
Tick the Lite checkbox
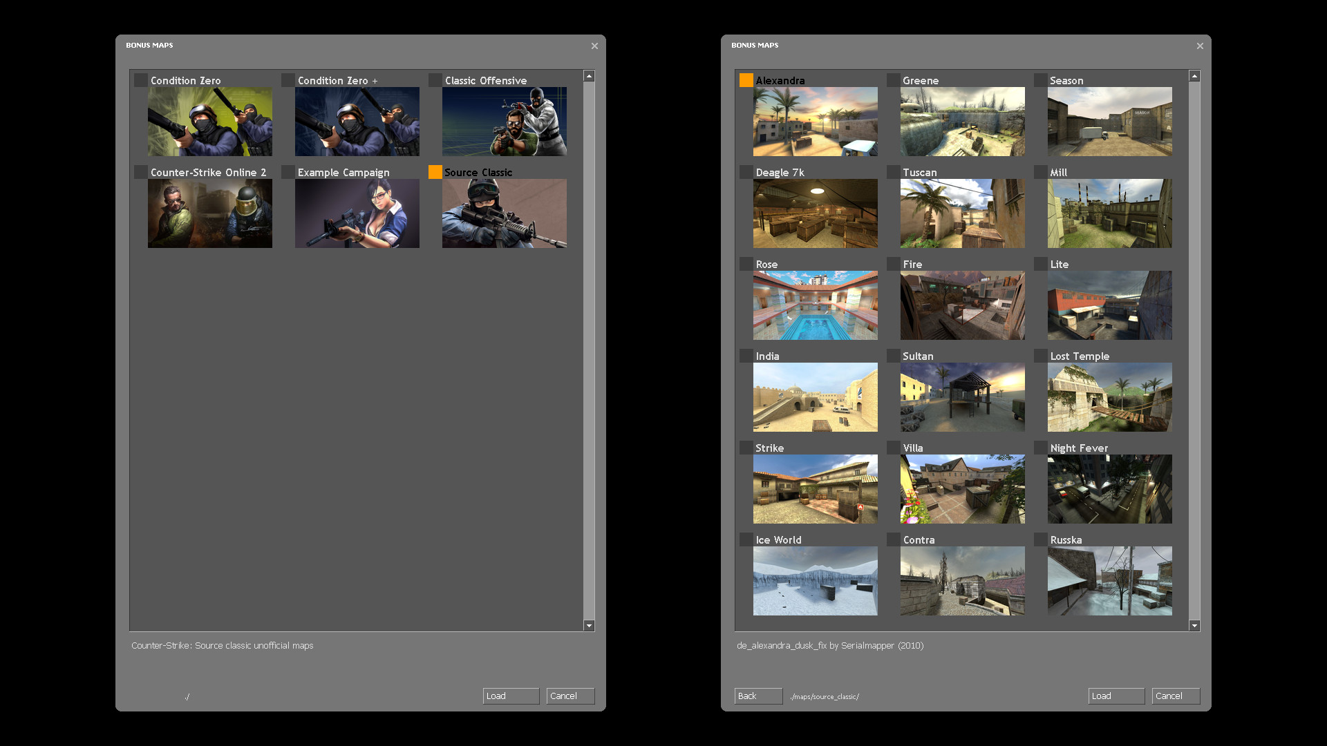(1041, 264)
